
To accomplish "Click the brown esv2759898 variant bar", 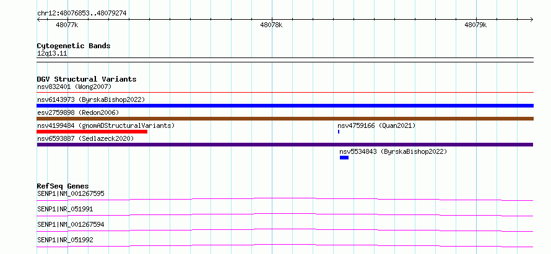I will click(285, 119).
